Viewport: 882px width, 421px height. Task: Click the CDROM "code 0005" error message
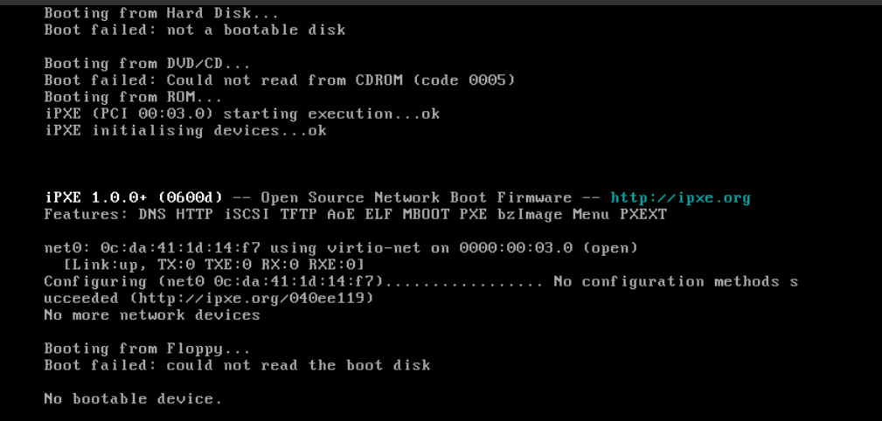click(280, 80)
